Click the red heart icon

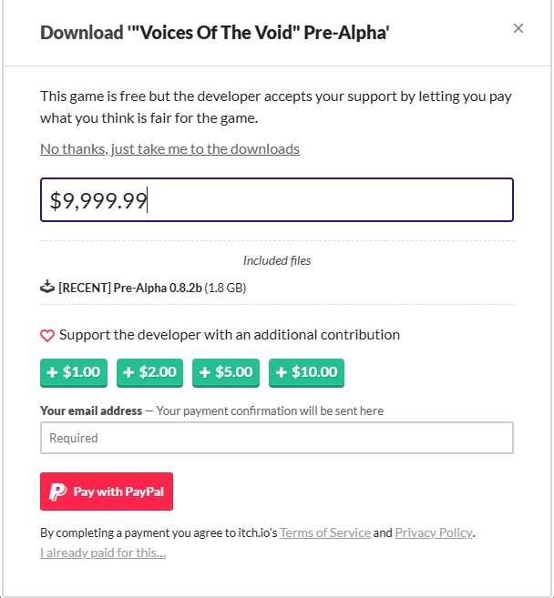(47, 336)
